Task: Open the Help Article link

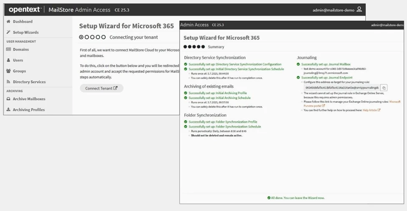Action: tap(372, 110)
